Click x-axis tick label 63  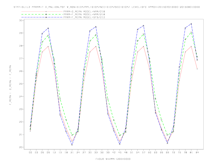point(156,152)
